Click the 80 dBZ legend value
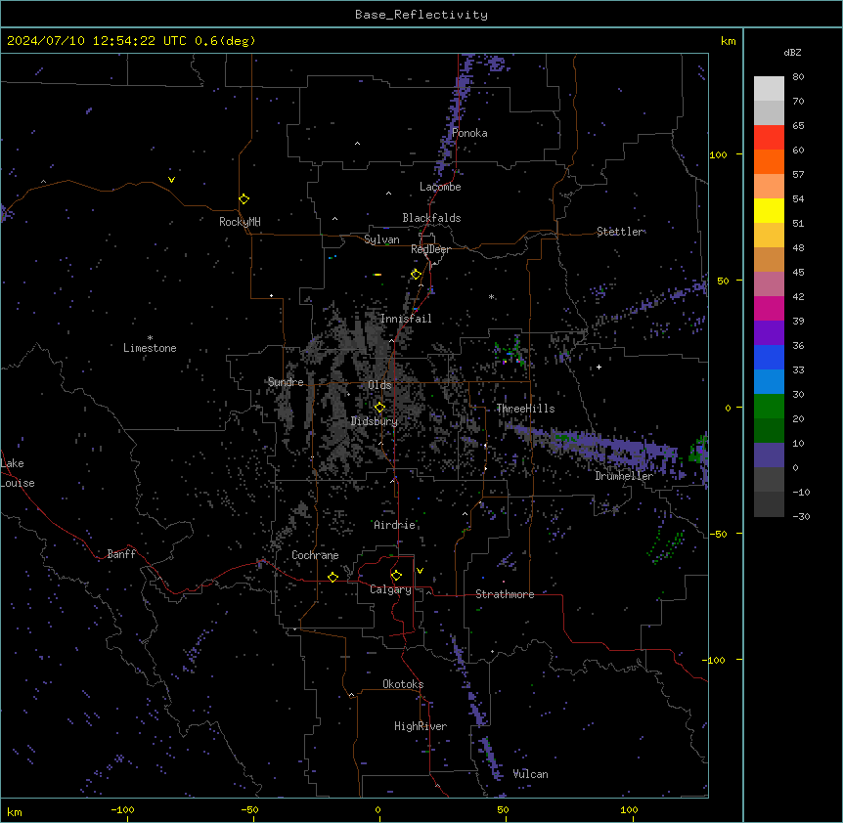843x823 pixels. click(798, 77)
